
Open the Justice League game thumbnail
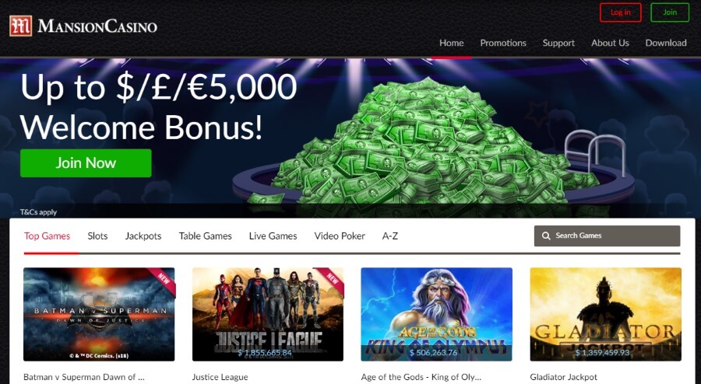(x=268, y=314)
